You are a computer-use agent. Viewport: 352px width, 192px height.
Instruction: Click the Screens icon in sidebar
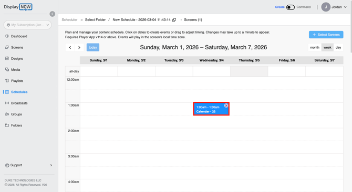7,47
